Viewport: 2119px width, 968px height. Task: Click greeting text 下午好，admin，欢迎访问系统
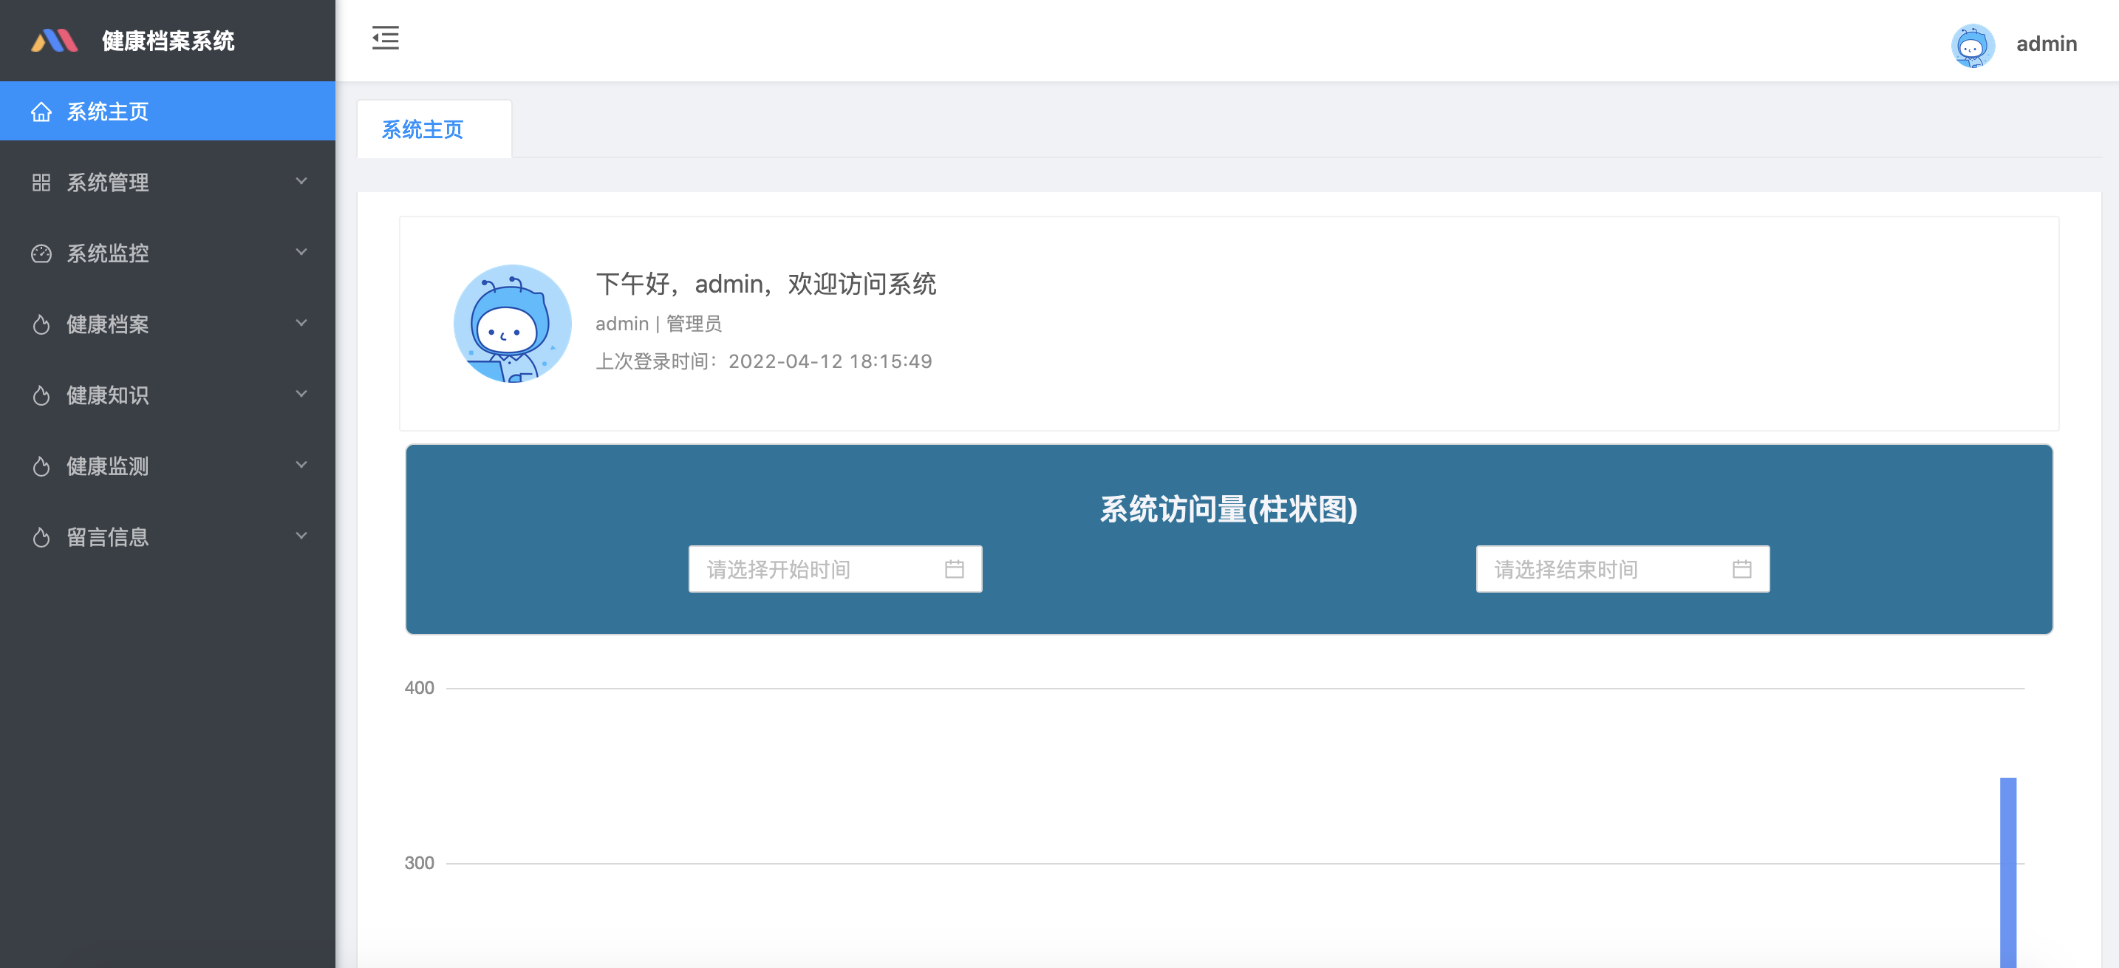(766, 284)
